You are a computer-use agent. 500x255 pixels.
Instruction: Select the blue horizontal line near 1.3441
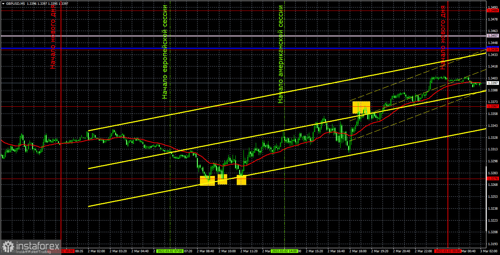244,48
